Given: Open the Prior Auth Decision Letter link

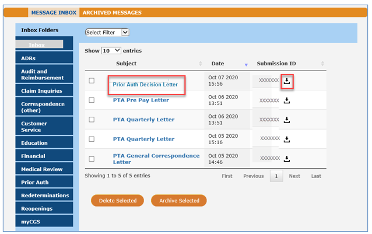Looking at the screenshot, I should pyautogui.click(x=145, y=85).
